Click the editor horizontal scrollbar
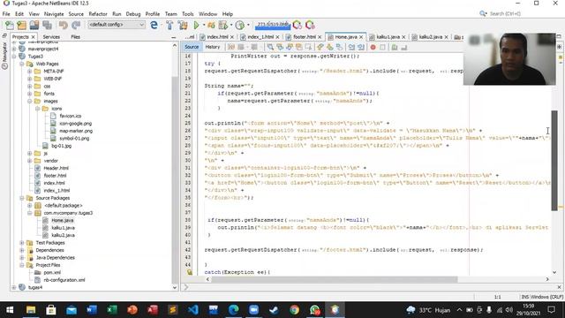565x318 pixels. (x=334, y=279)
